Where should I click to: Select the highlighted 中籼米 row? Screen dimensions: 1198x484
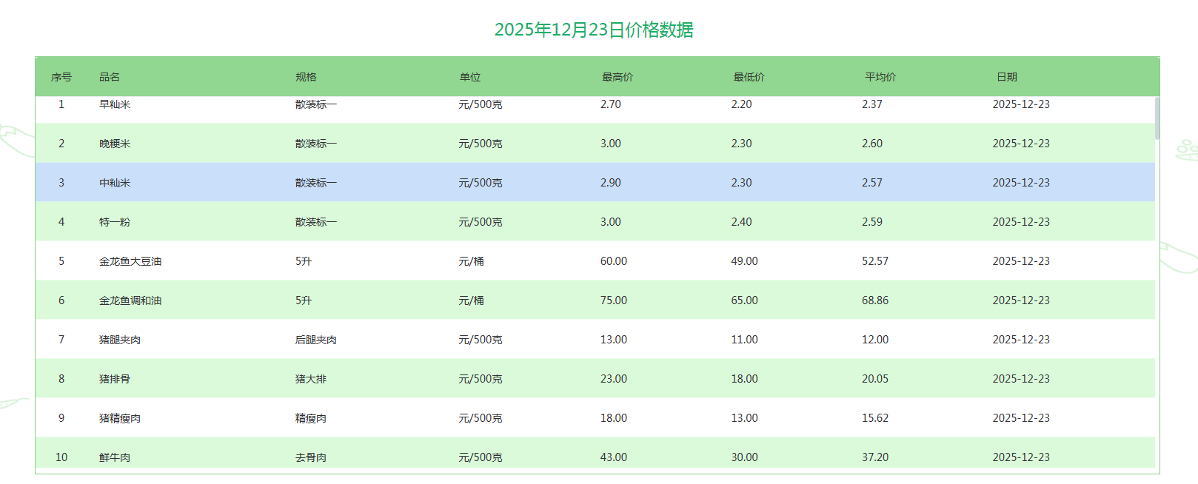click(x=115, y=183)
